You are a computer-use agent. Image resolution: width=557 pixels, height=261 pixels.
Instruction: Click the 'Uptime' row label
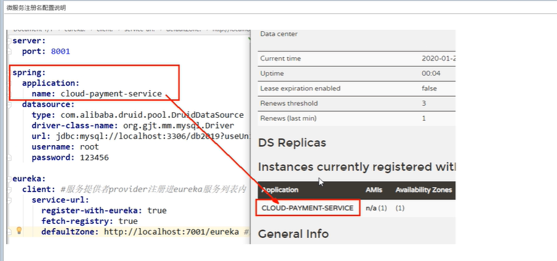click(272, 74)
